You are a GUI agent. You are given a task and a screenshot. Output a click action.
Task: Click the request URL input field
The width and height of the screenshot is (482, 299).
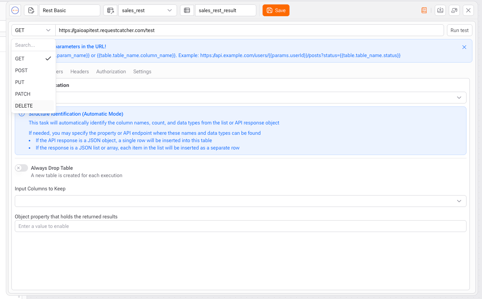[249, 30]
